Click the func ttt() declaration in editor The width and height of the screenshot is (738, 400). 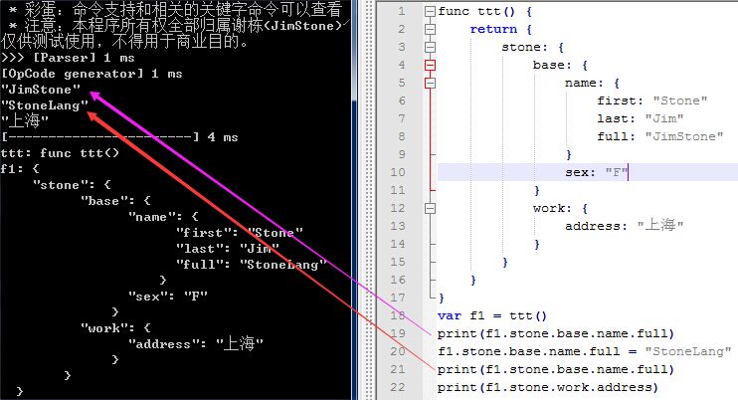(x=484, y=11)
